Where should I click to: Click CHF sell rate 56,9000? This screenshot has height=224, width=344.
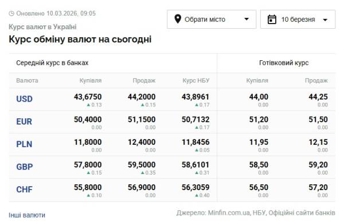pos(142,187)
